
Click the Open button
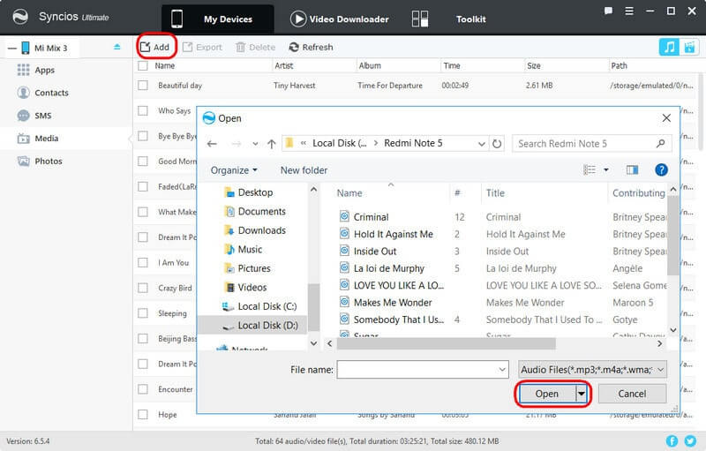(547, 394)
